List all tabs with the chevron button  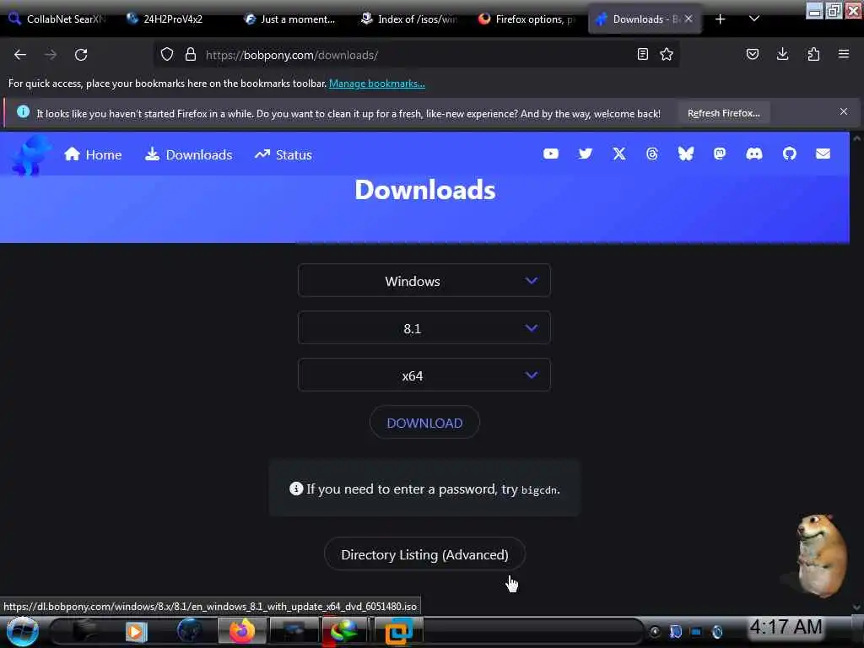pos(754,19)
